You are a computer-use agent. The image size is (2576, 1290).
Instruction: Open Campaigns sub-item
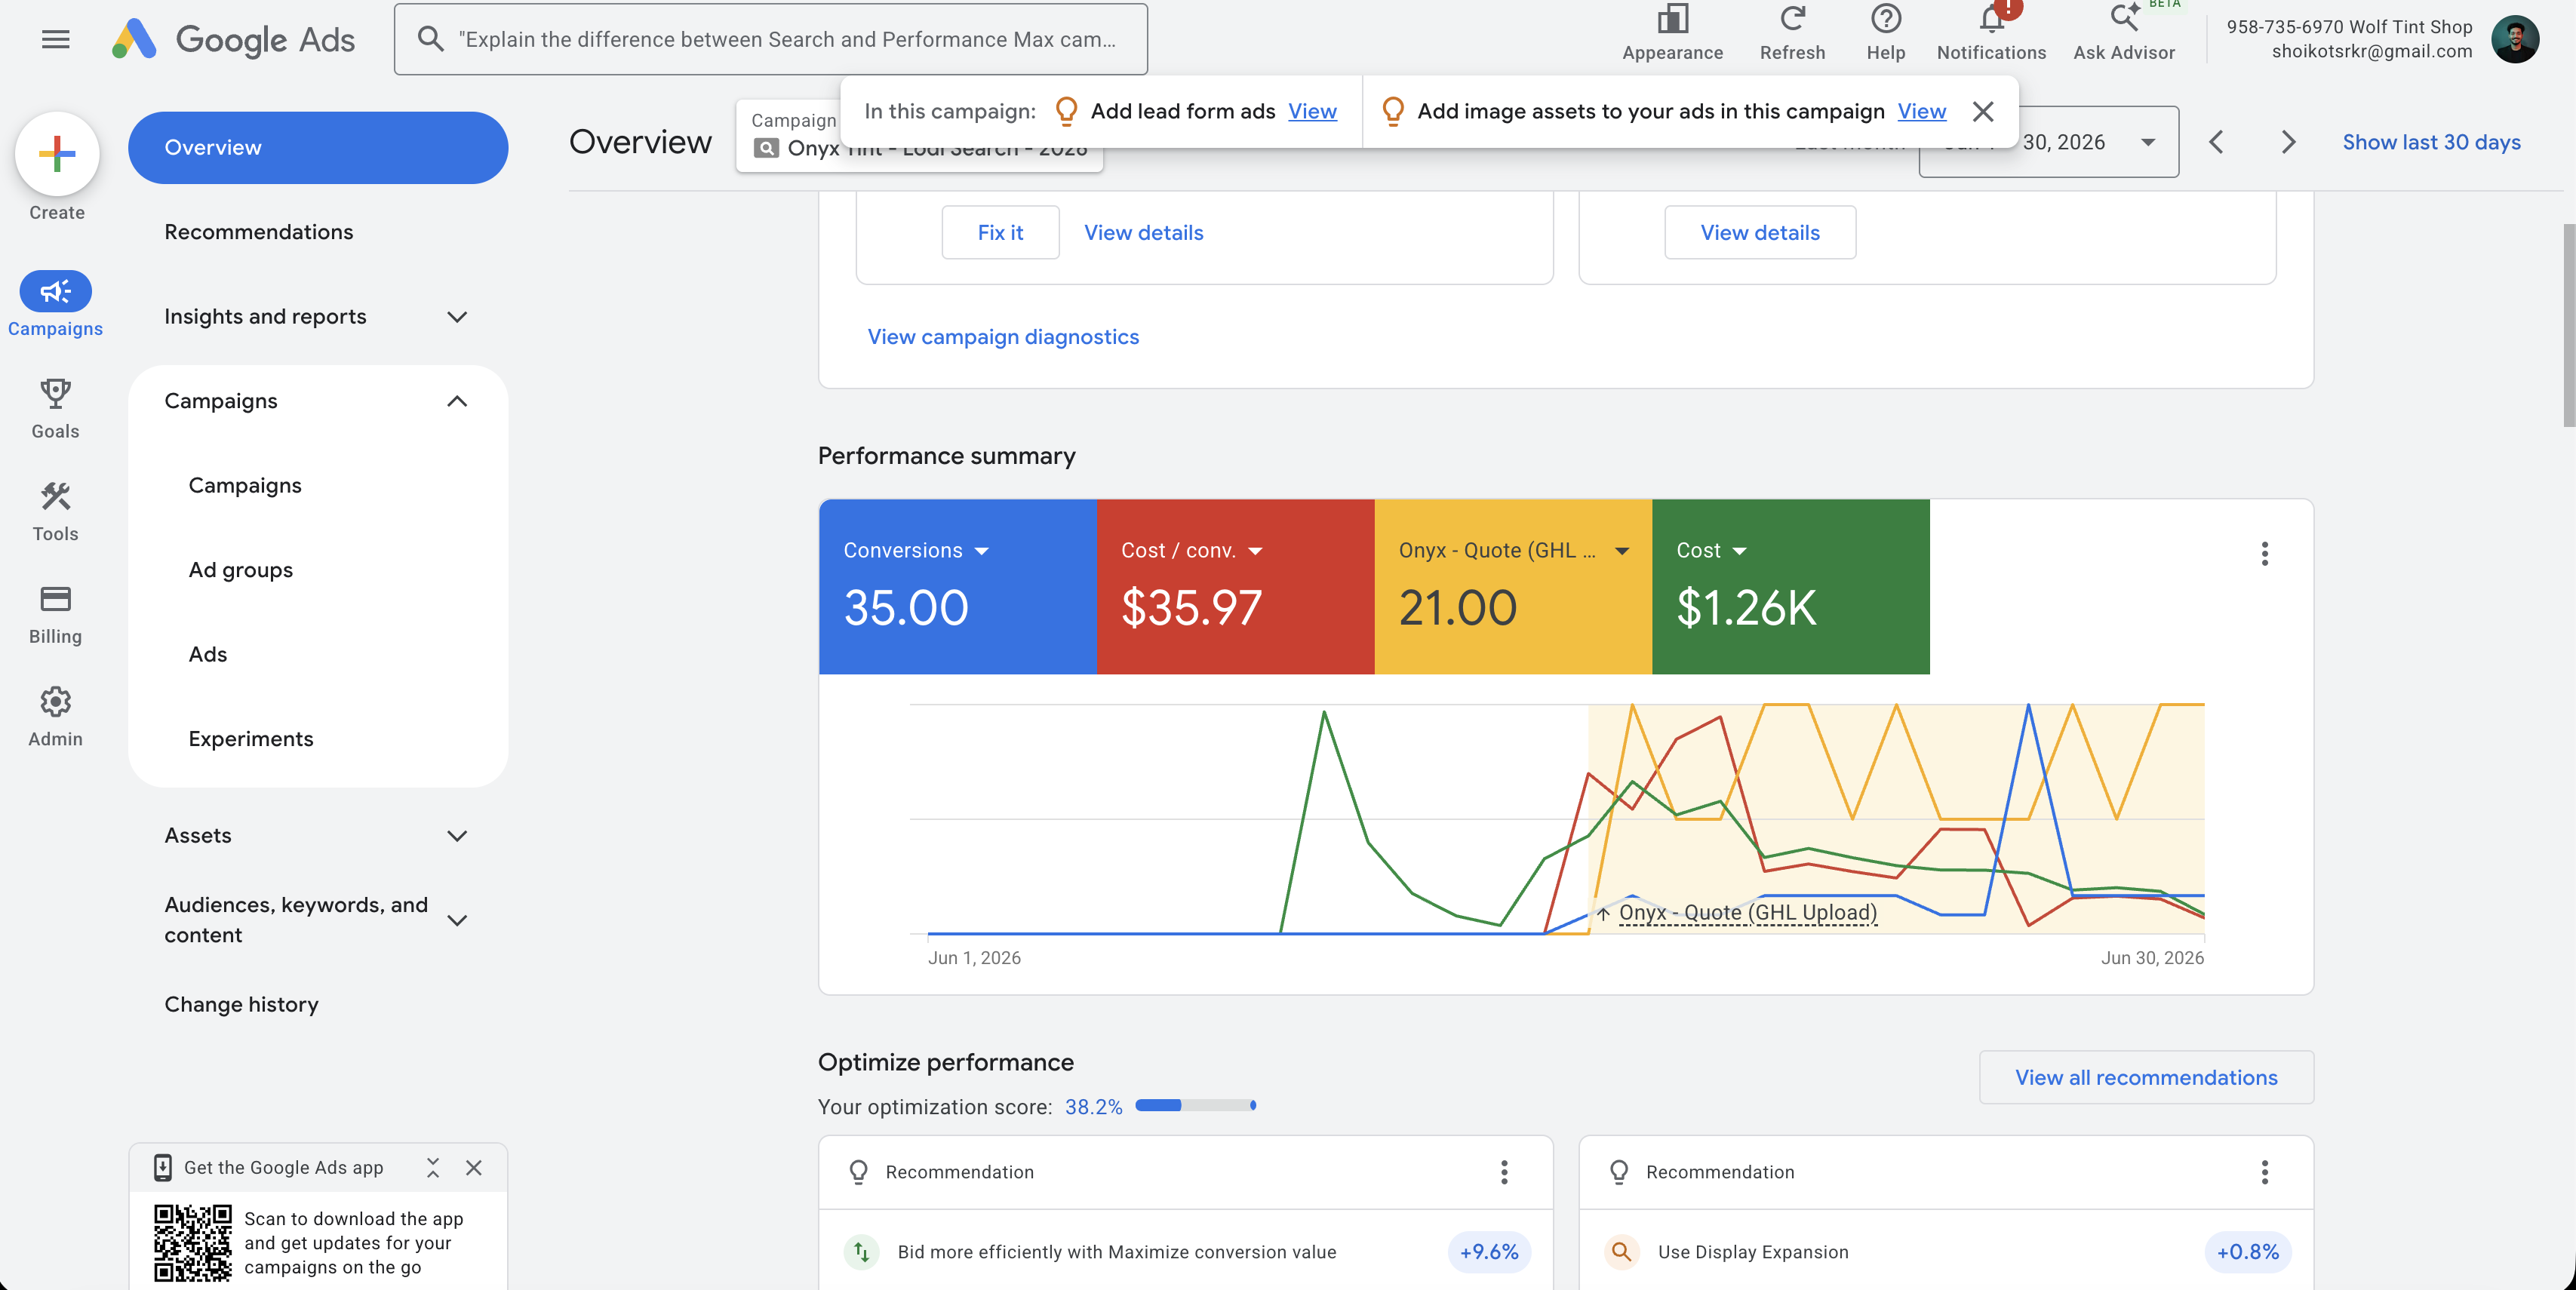point(244,485)
